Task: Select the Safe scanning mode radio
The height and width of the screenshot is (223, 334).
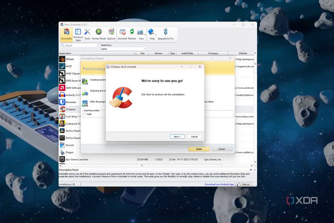Action: tap(85, 114)
